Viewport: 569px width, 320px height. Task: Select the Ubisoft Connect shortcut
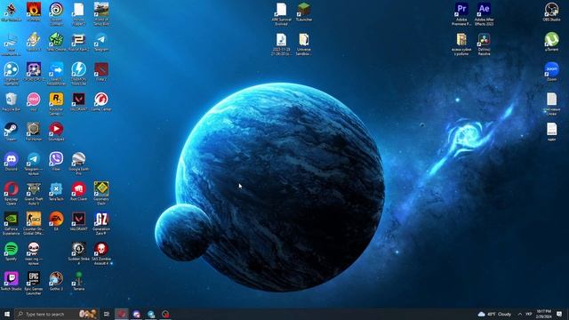pyautogui.click(x=56, y=14)
